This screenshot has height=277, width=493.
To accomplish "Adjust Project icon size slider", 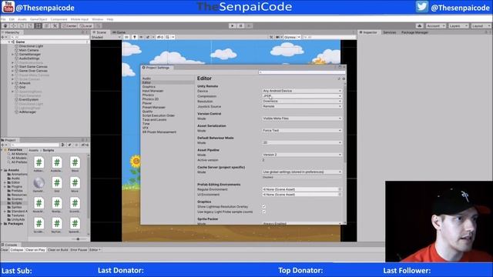I will [x=79, y=239].
